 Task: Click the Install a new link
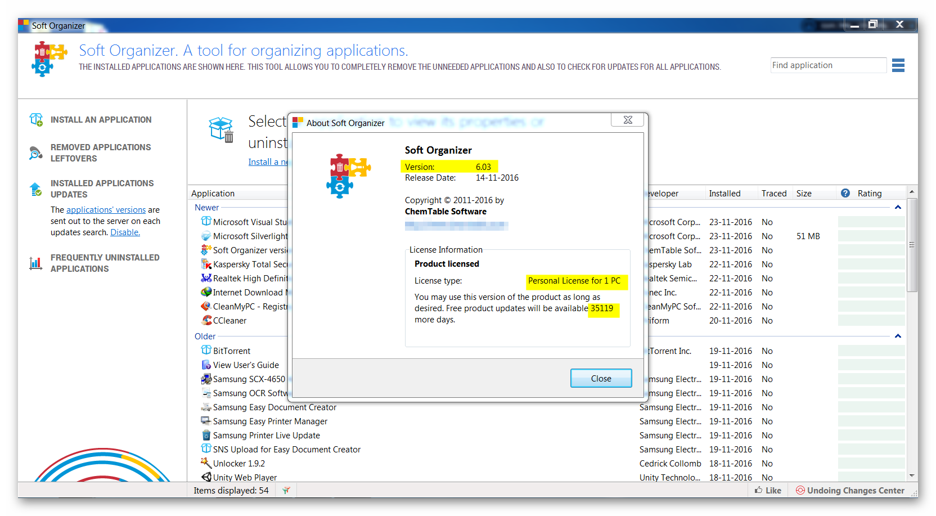[x=268, y=161]
